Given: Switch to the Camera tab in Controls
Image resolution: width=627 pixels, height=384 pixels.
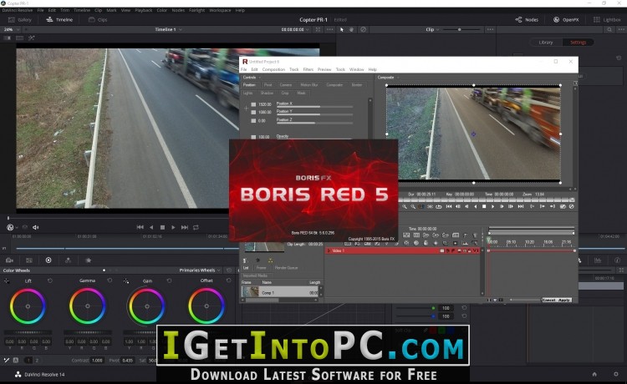Looking at the screenshot, I should [286, 85].
